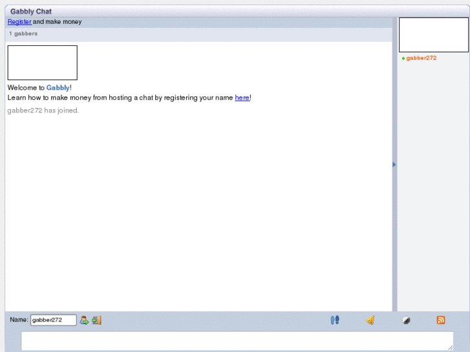Click the message box resize handle
470x352 pixels.
(451, 347)
